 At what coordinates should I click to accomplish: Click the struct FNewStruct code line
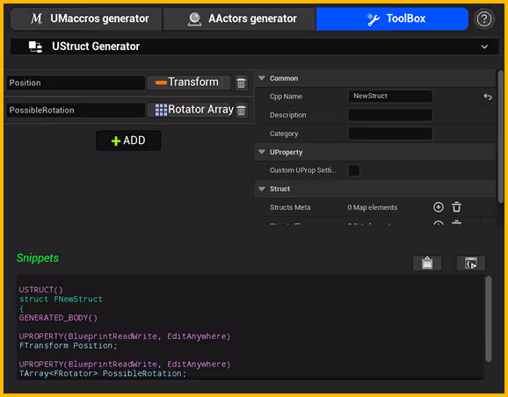(x=61, y=299)
